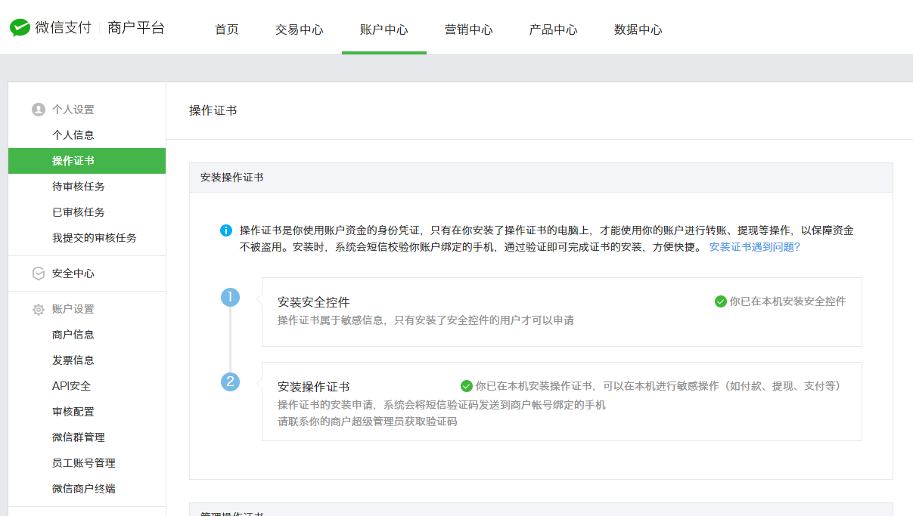Click the WeChat Pay logo icon
This screenshot has height=516, width=913.
pos(20,28)
